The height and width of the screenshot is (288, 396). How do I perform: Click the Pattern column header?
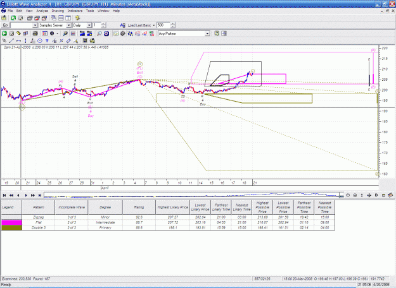click(x=39, y=207)
